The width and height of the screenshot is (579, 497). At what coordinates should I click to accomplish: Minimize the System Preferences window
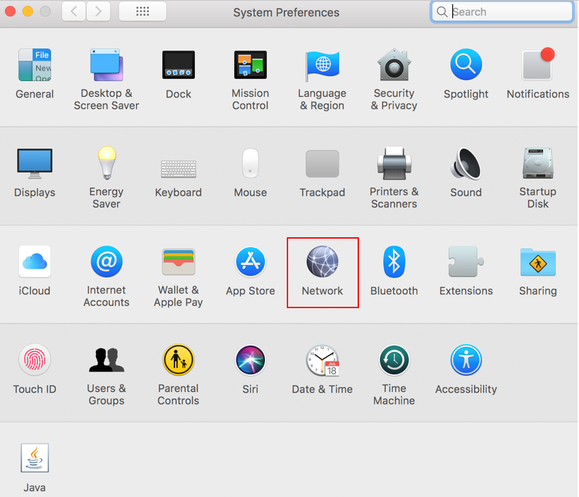point(28,12)
